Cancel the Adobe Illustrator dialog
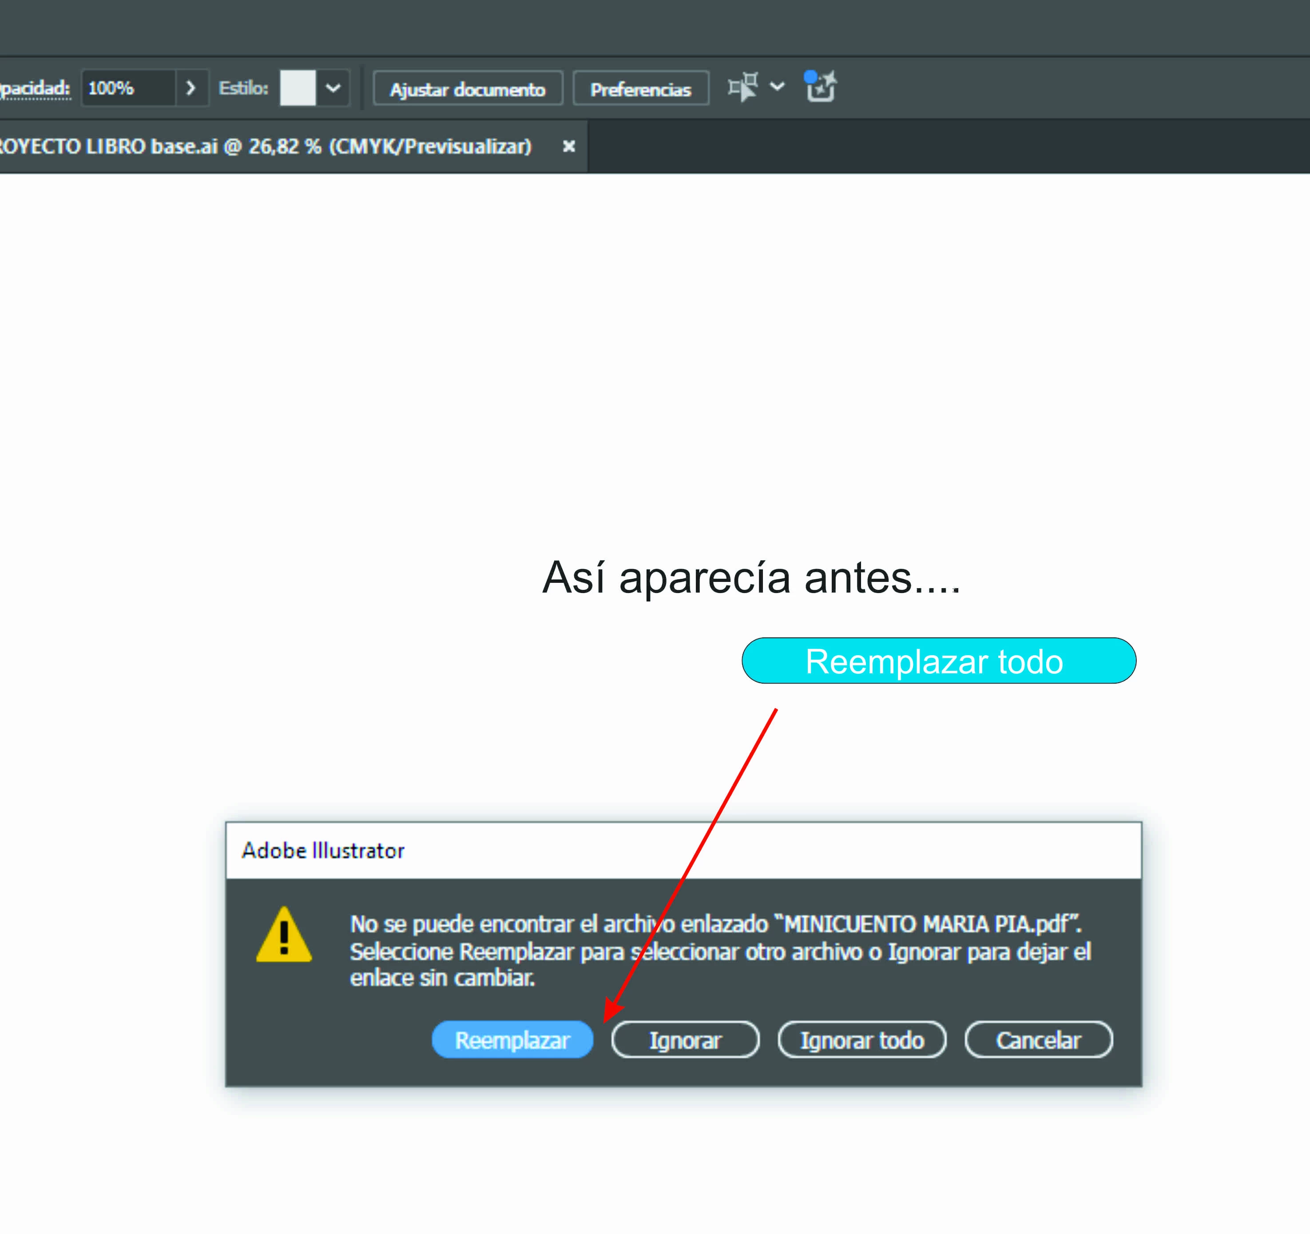This screenshot has width=1310, height=1234. [1038, 1040]
